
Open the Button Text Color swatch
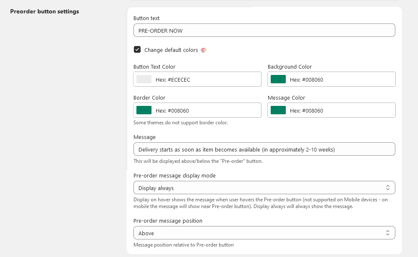[144, 80]
